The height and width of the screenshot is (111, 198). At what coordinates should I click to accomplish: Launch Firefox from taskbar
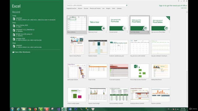(36, 109)
